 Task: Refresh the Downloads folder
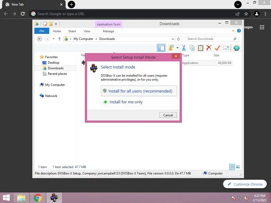179,39
